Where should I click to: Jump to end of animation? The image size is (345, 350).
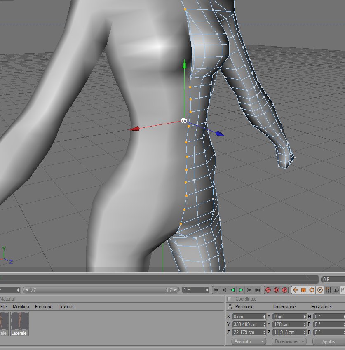pos(257,290)
